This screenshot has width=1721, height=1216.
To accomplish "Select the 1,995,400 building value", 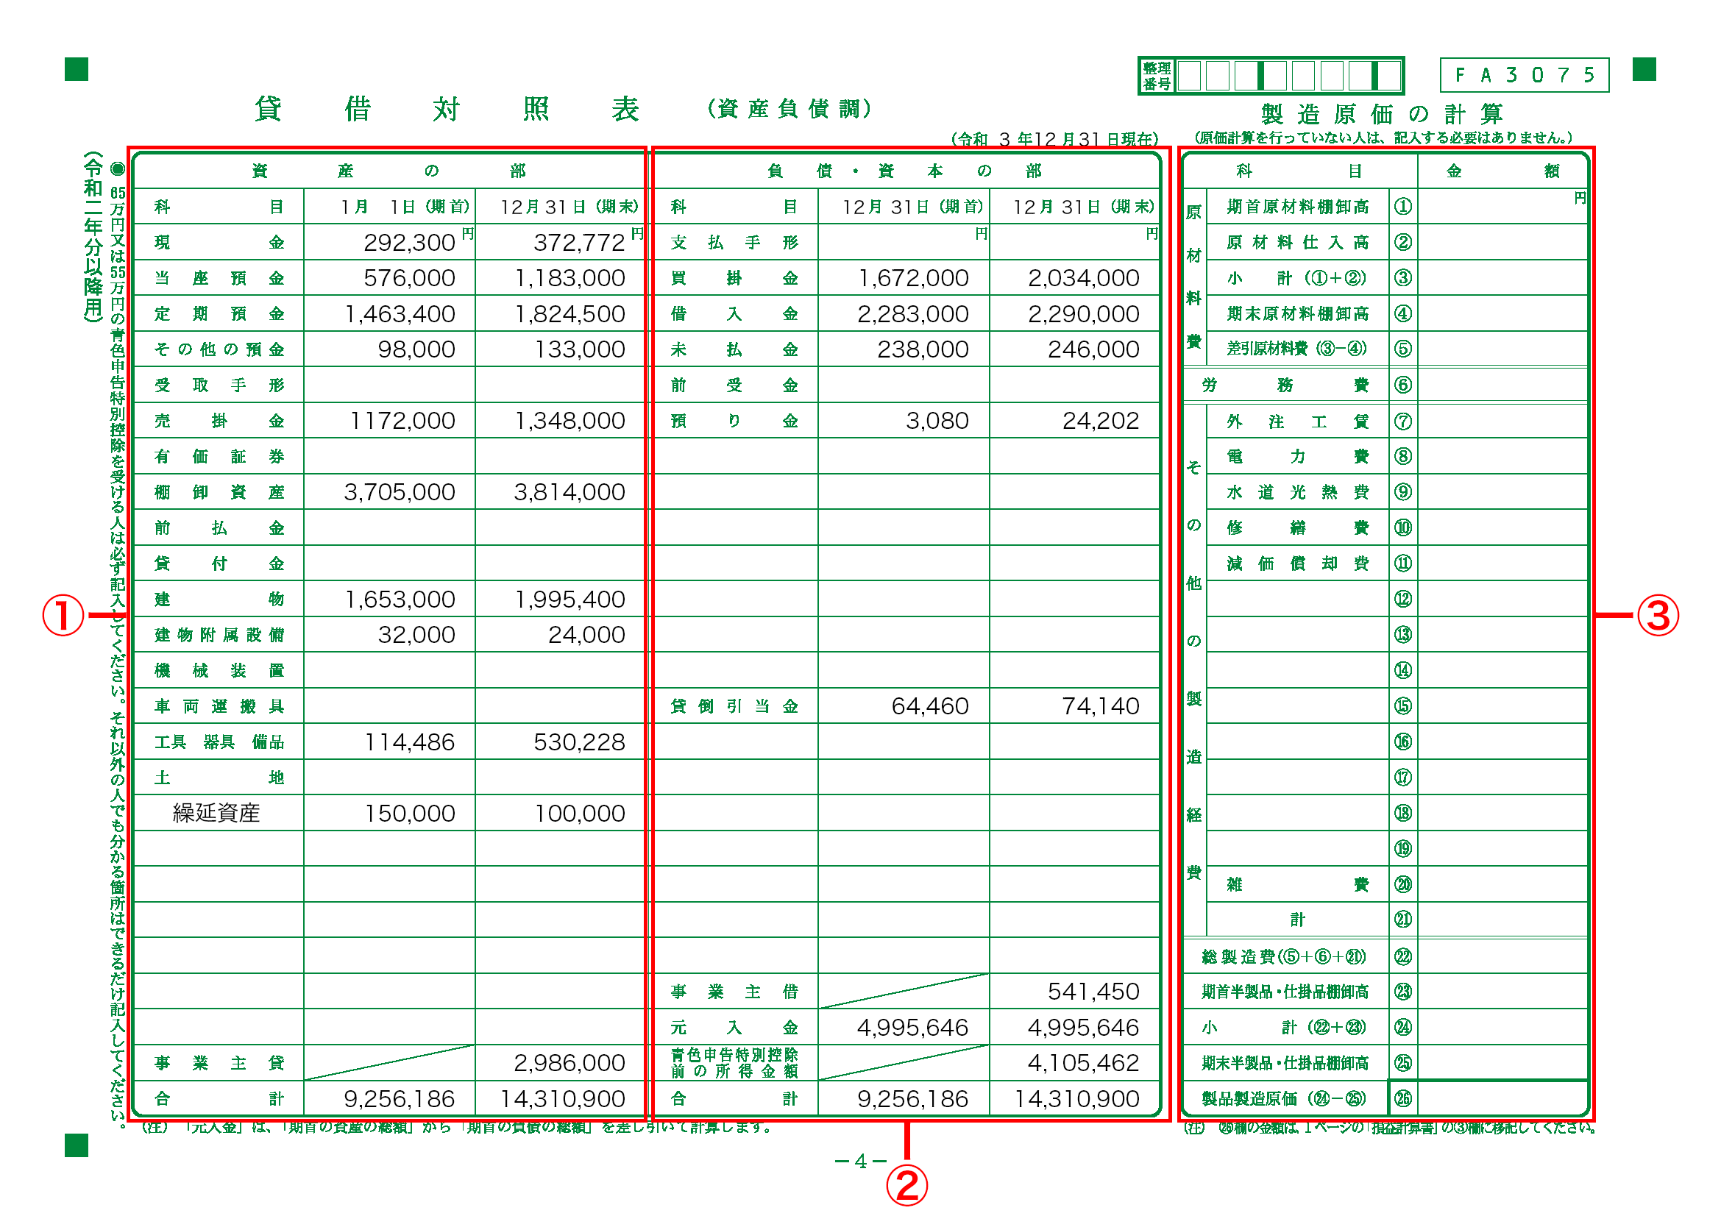I will (569, 600).
